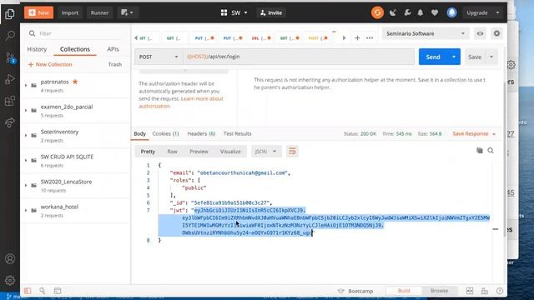Click the orange sync status icon

(x=377, y=12)
